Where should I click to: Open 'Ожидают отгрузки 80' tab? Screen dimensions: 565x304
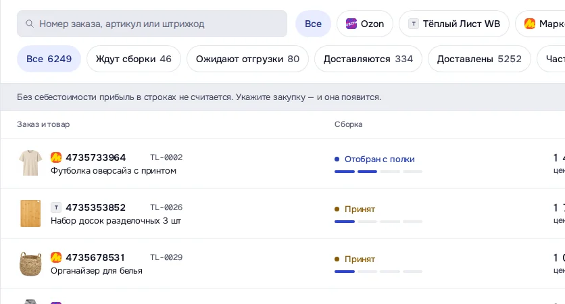[x=247, y=59]
